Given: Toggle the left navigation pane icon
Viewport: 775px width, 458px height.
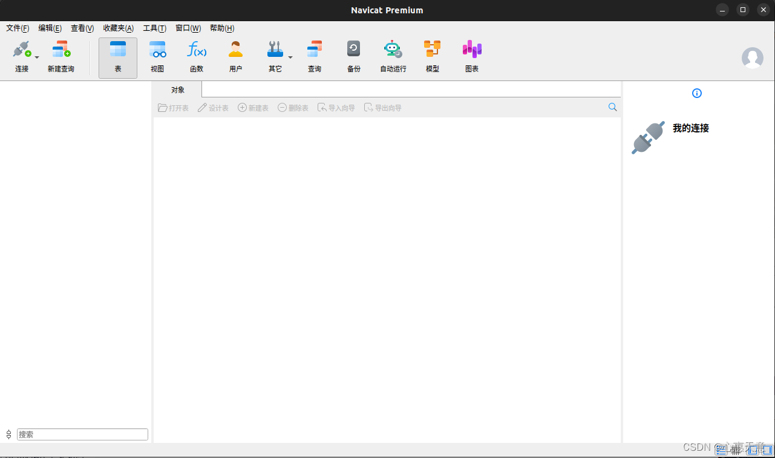Looking at the screenshot, I should coord(752,450).
